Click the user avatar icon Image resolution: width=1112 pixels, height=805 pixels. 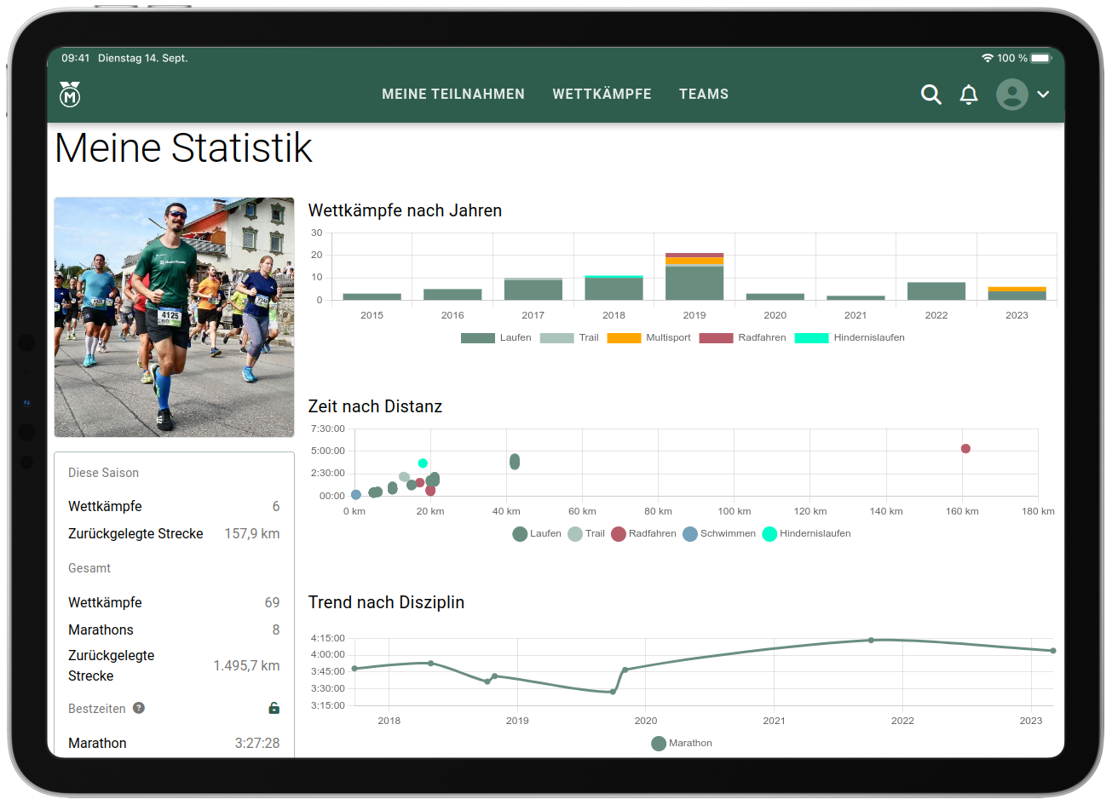click(1011, 95)
